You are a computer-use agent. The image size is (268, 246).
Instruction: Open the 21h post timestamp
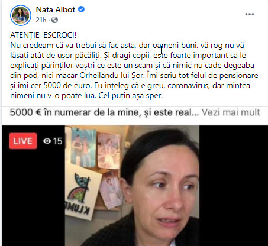click(x=41, y=20)
